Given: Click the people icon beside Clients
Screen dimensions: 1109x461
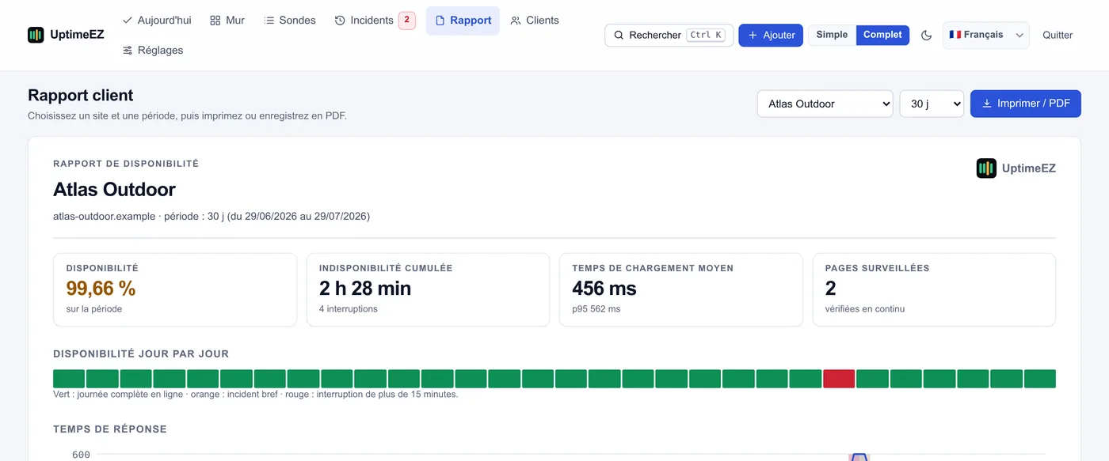Looking at the screenshot, I should pyautogui.click(x=516, y=21).
